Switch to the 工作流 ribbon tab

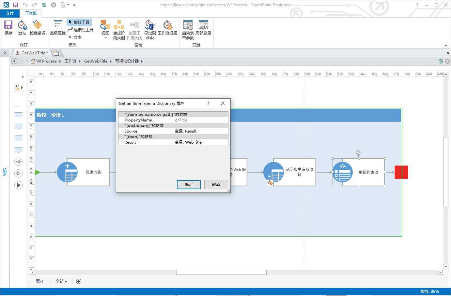(31, 13)
